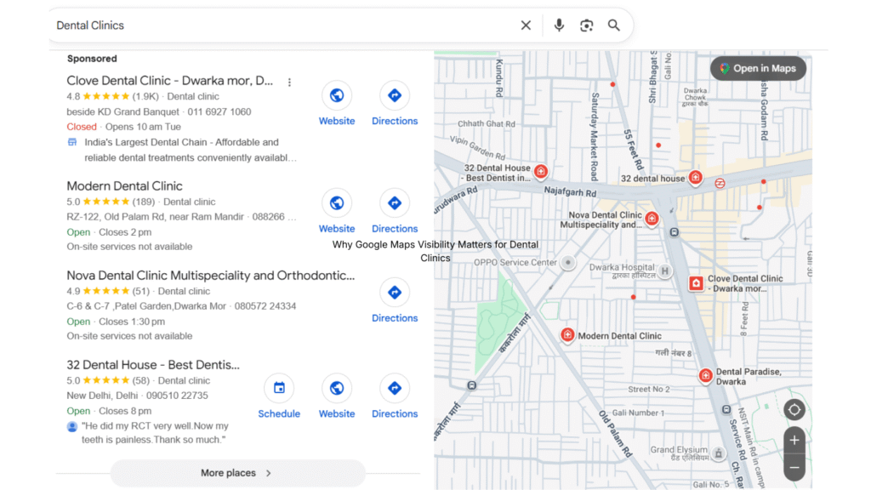Image resolution: width=871 pixels, height=490 pixels.
Task: Click the review quote about RCT
Action: tap(155, 433)
